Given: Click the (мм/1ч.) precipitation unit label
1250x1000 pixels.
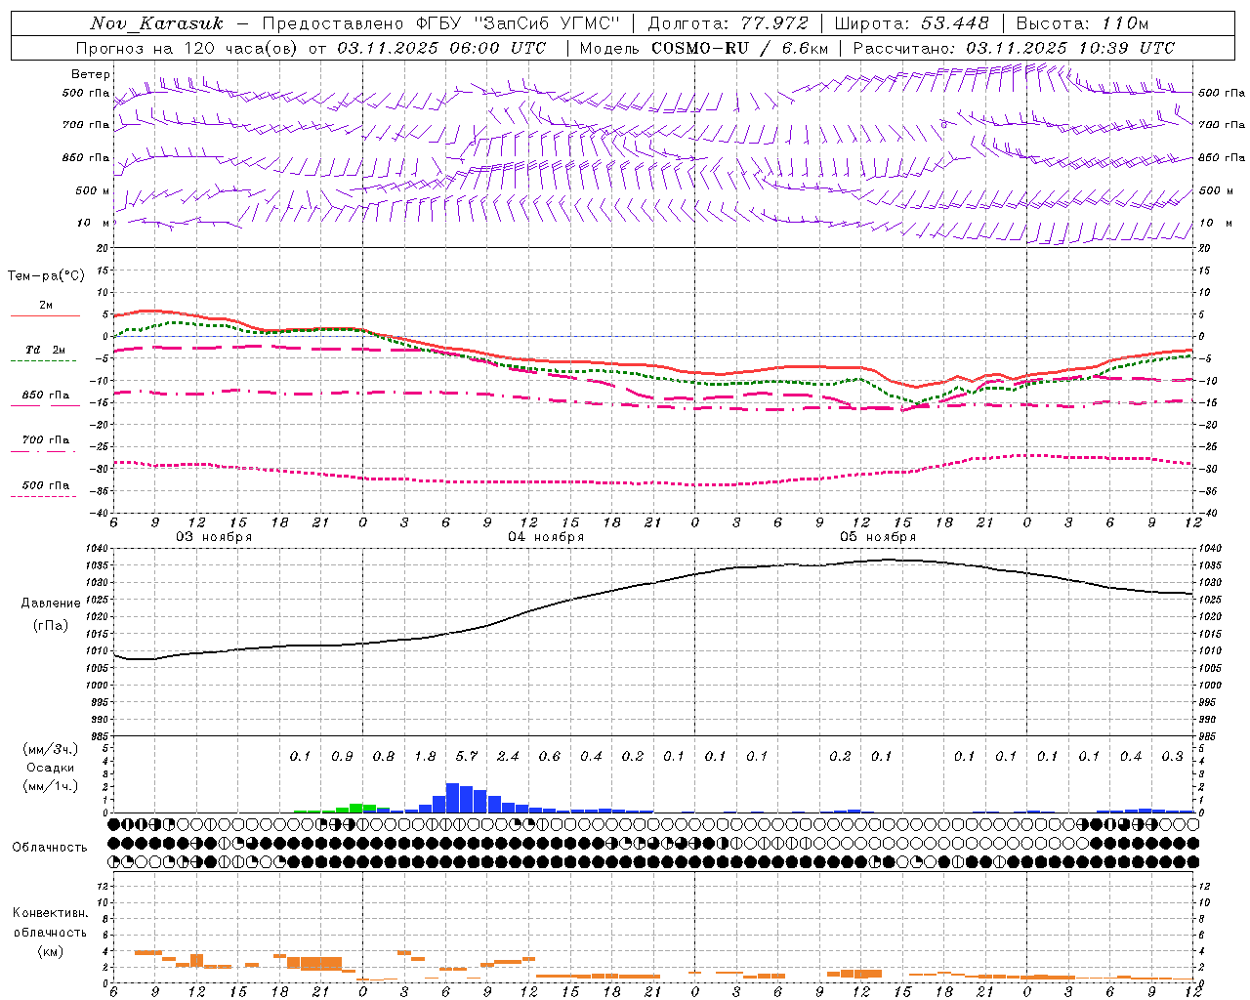Looking at the screenshot, I should coord(51,786).
